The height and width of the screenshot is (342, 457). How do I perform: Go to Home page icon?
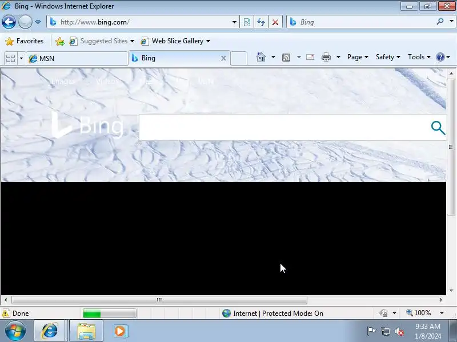tap(261, 57)
